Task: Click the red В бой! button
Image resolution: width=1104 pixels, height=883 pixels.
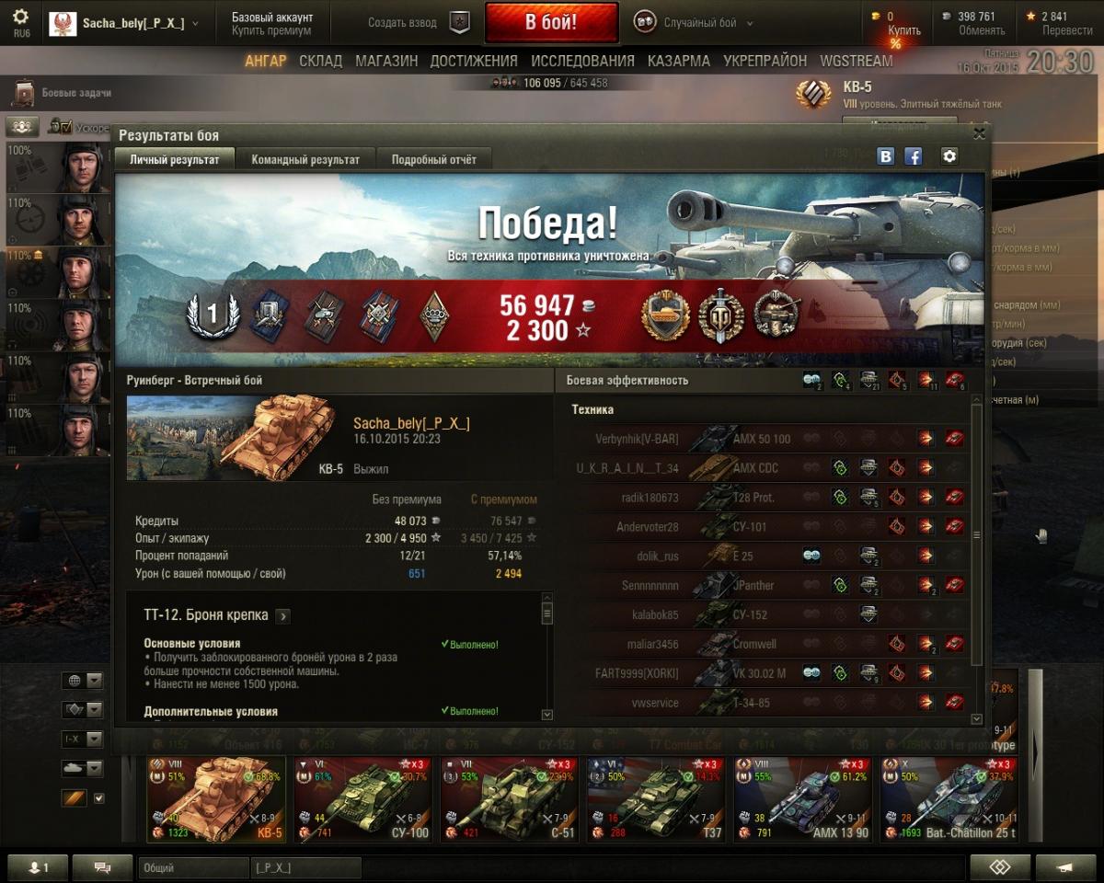Action: coord(551,23)
